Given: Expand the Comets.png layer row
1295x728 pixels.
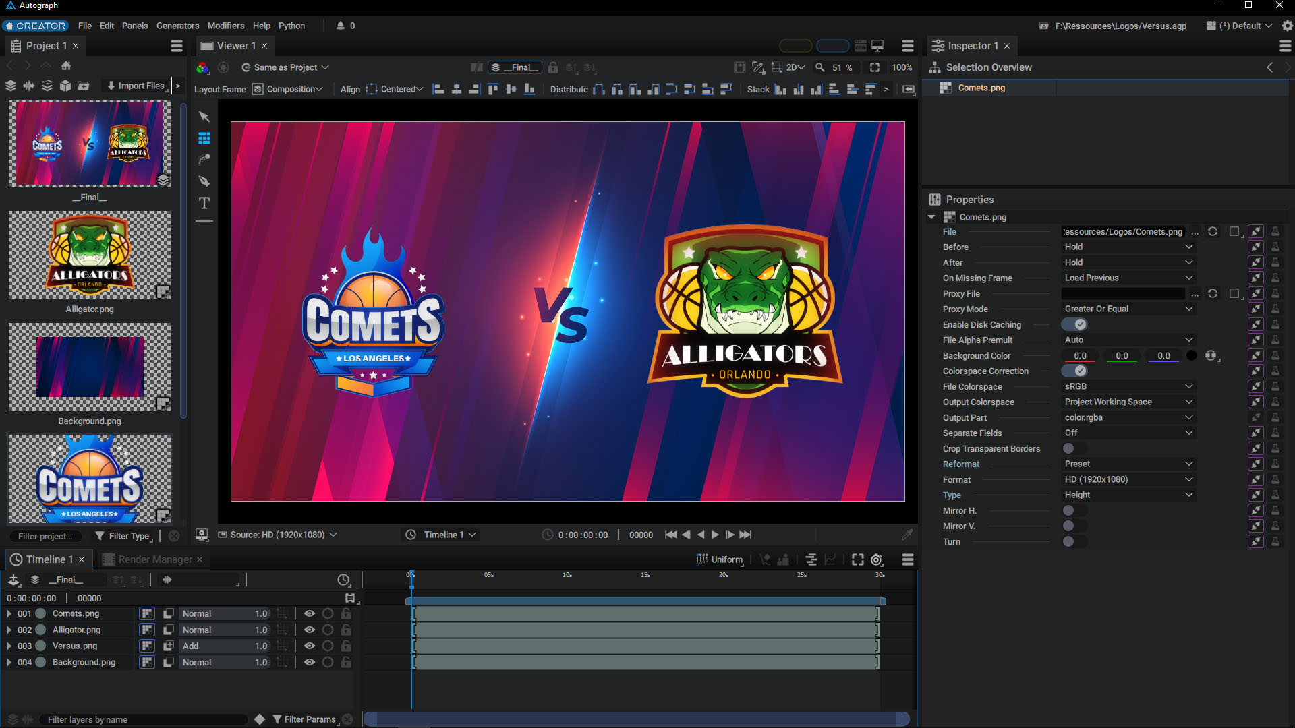Looking at the screenshot, I should (9, 613).
